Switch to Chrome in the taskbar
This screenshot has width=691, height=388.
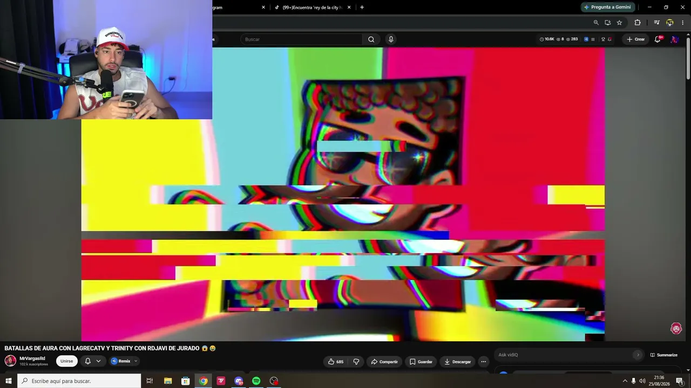[203, 381]
